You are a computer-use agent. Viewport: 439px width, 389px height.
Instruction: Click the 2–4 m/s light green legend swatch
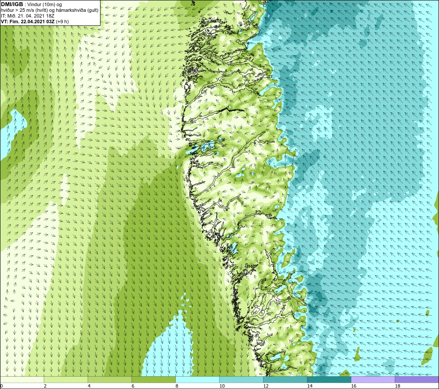[66, 380]
